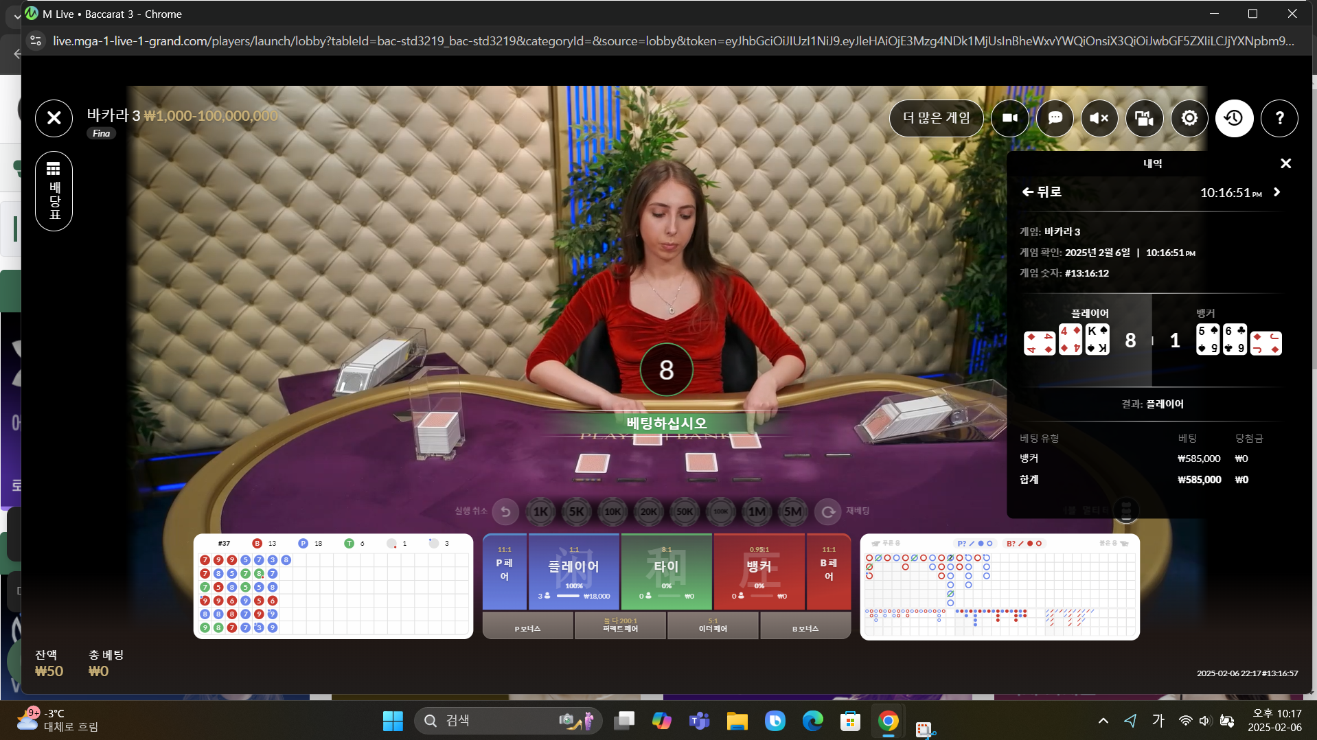
Task: Unmute the sound speaker icon
Action: [x=1099, y=118]
